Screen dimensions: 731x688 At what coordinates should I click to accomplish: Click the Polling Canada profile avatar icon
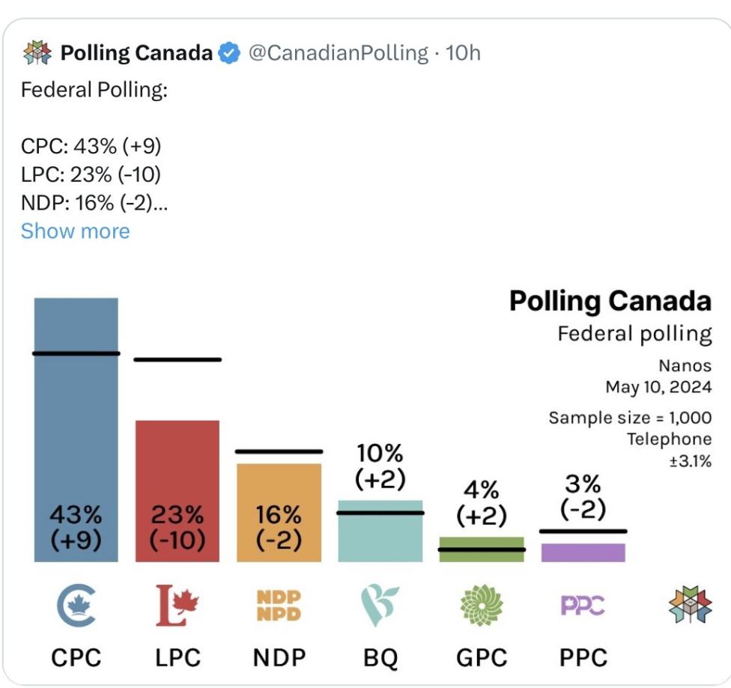pyautogui.click(x=37, y=53)
